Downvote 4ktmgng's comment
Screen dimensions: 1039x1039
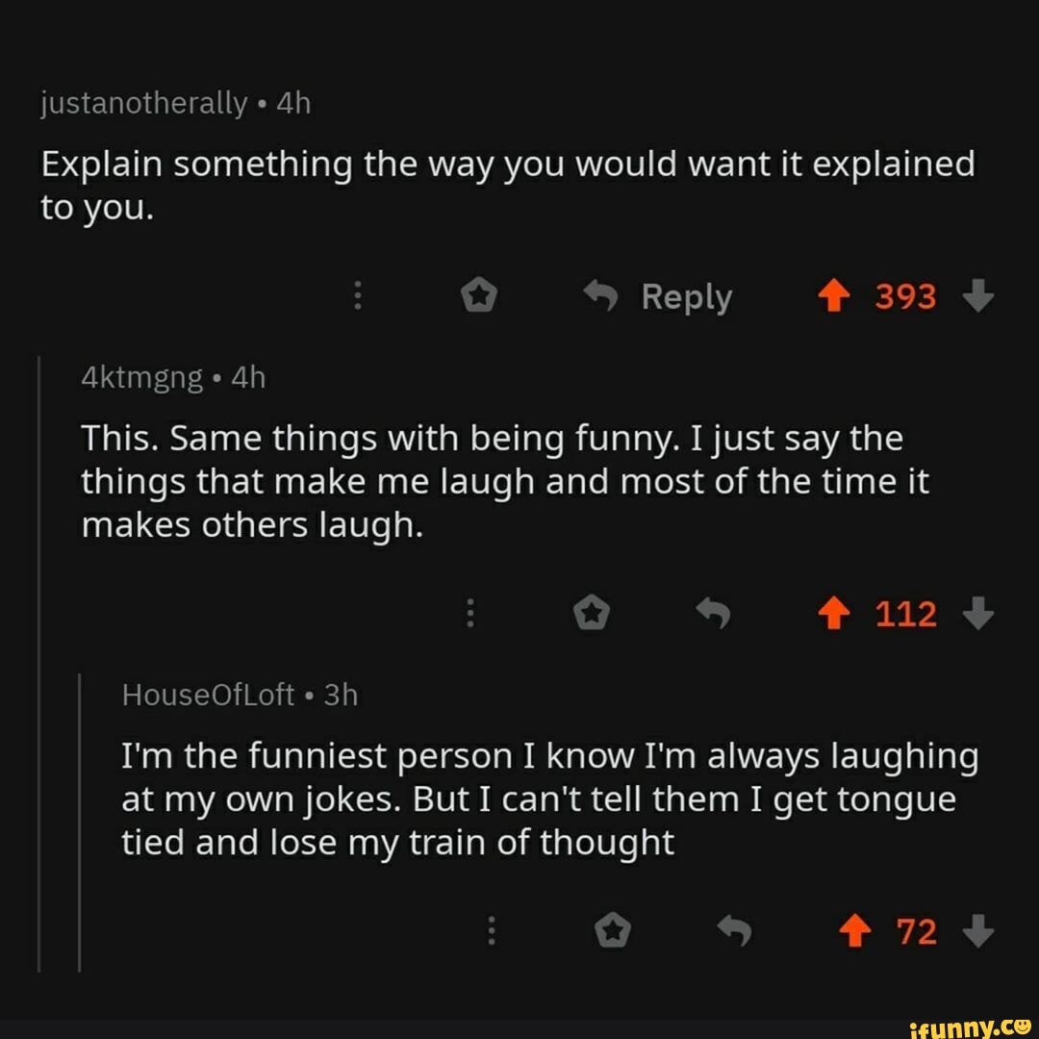pos(978,613)
